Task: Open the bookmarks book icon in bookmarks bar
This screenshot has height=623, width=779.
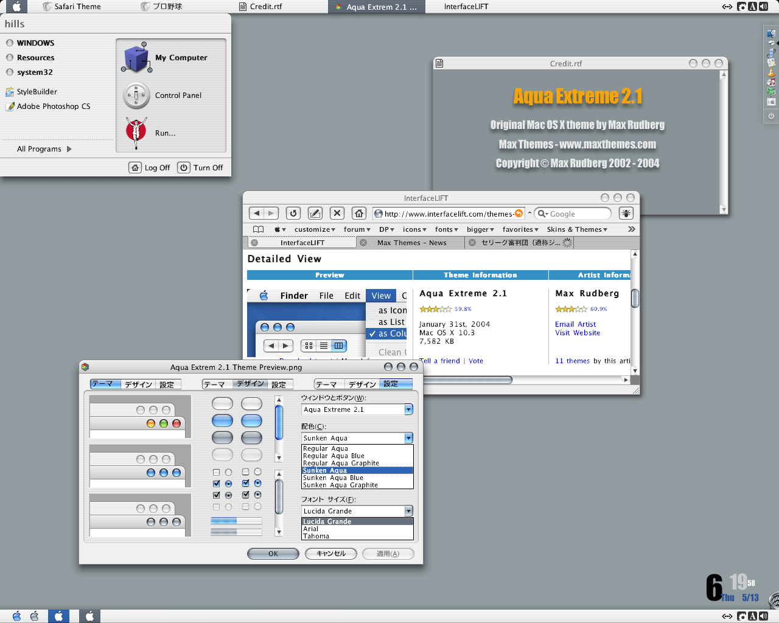Action: point(258,229)
